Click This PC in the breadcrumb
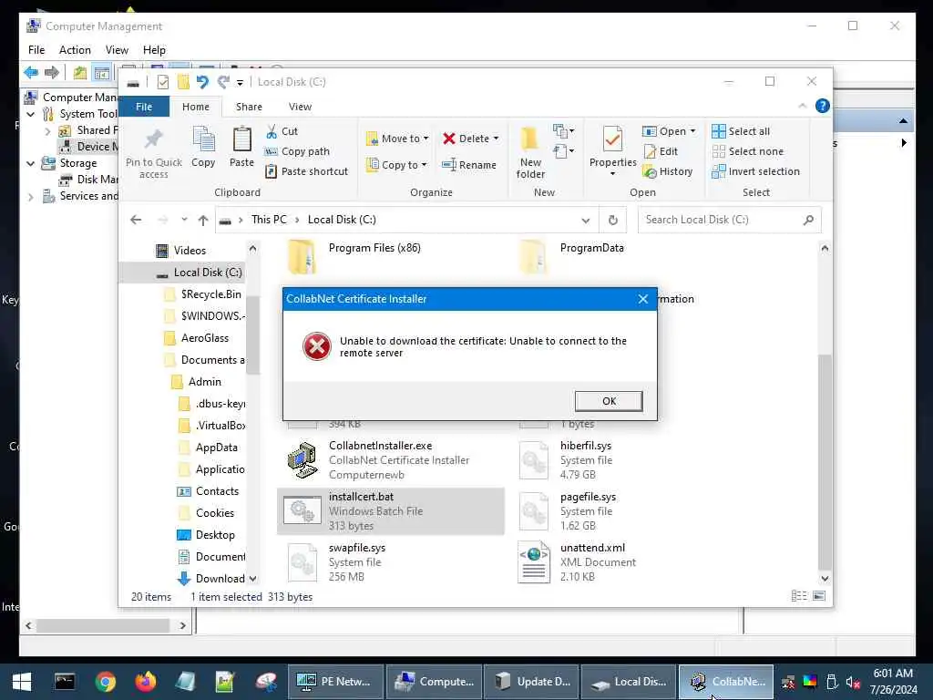Image resolution: width=933 pixels, height=700 pixels. (269, 220)
